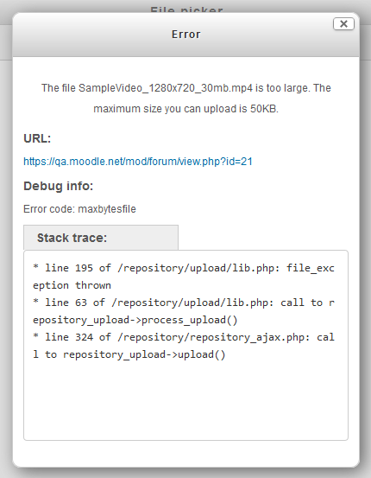Click the line 195 stack trace entry
The width and height of the screenshot is (371, 478).
pyautogui.click(x=184, y=277)
